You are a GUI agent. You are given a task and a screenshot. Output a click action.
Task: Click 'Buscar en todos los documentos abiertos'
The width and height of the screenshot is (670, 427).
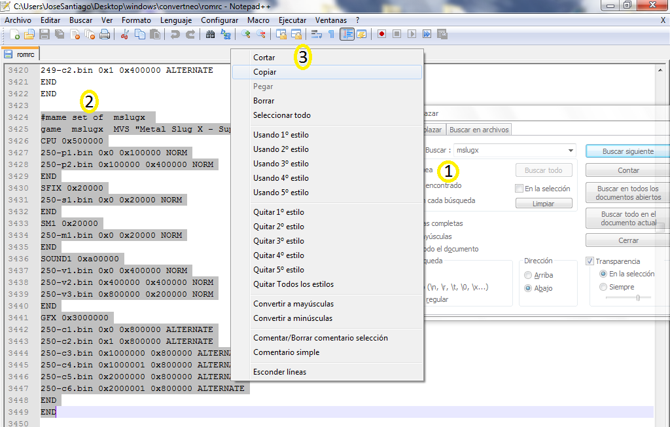point(627,193)
